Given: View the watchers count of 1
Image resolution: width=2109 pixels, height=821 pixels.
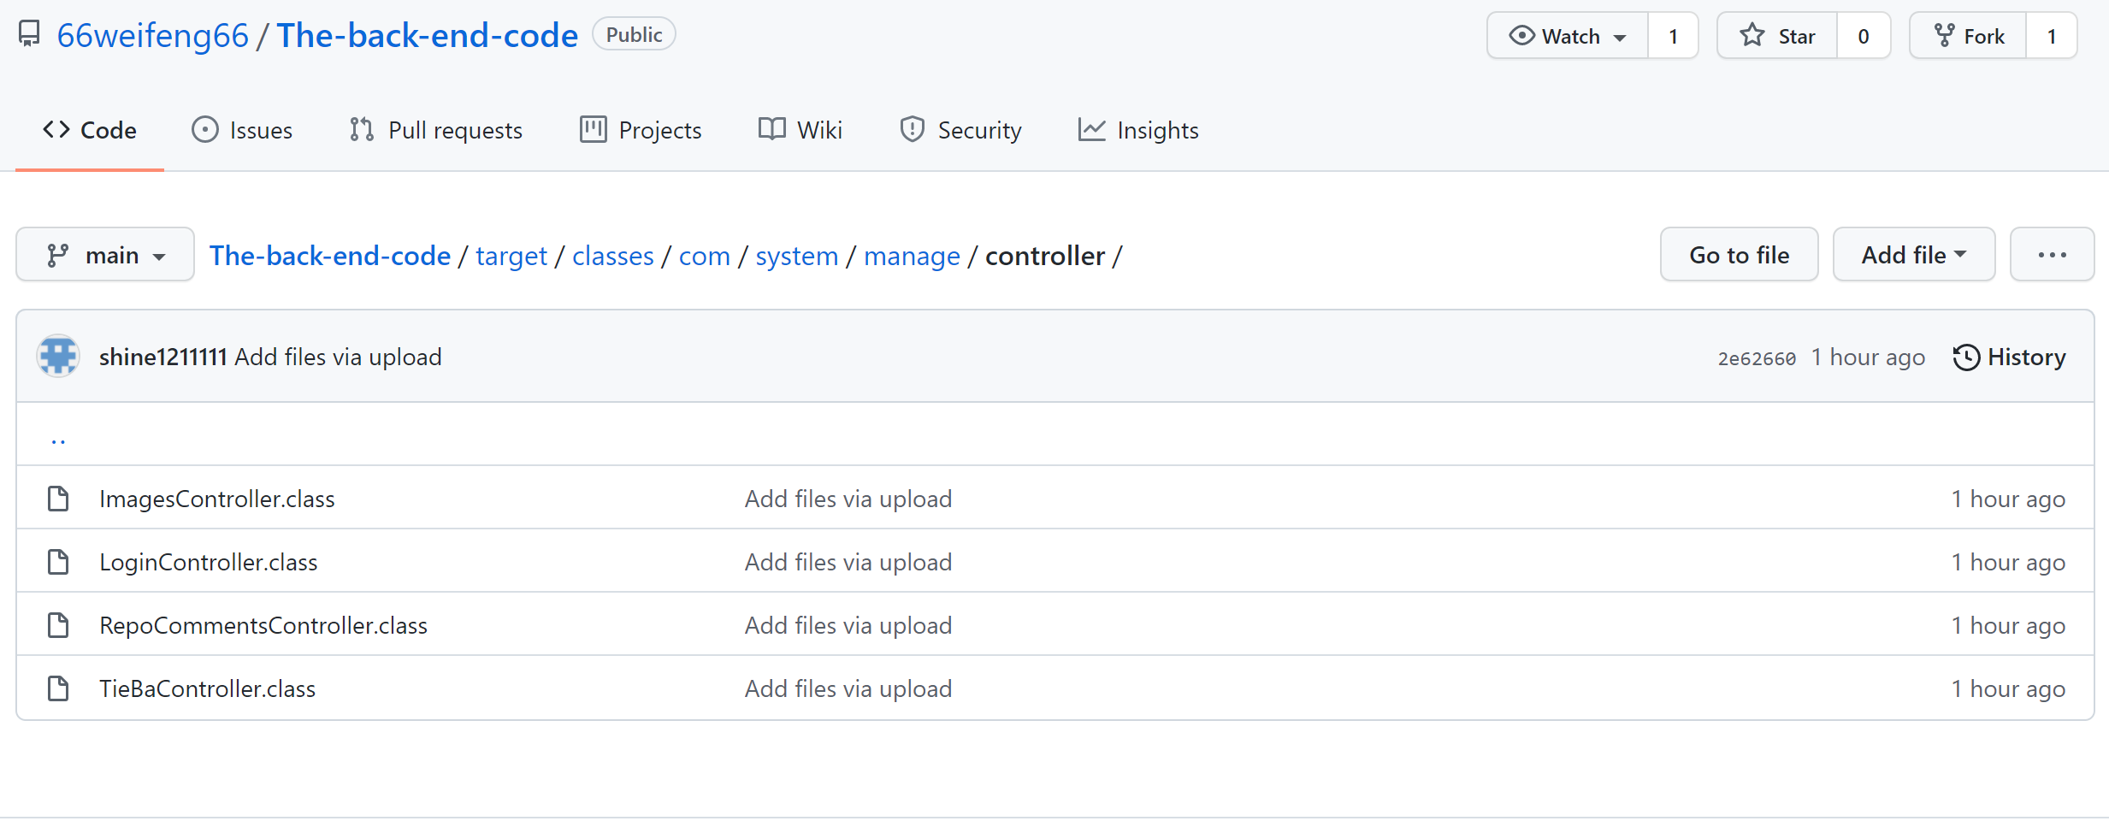Looking at the screenshot, I should (1673, 36).
